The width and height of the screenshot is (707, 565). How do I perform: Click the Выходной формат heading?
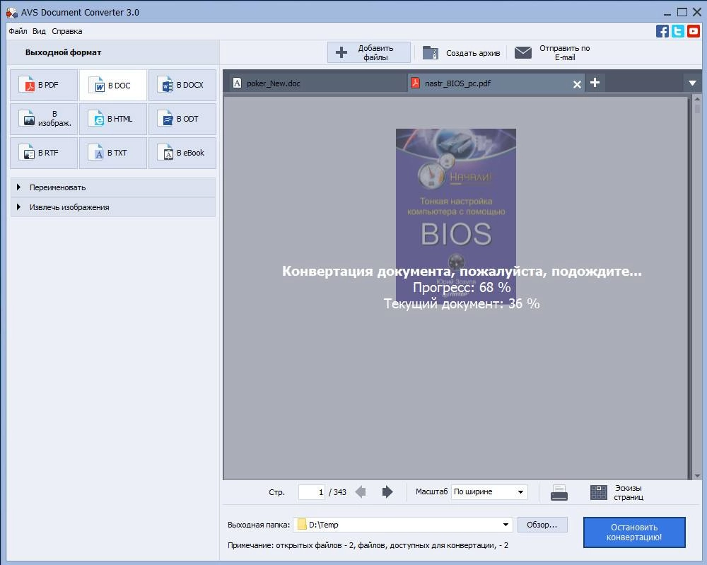[x=63, y=52]
